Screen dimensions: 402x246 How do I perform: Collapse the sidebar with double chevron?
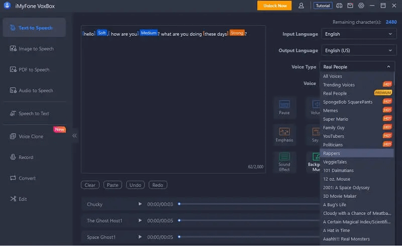pos(74,136)
